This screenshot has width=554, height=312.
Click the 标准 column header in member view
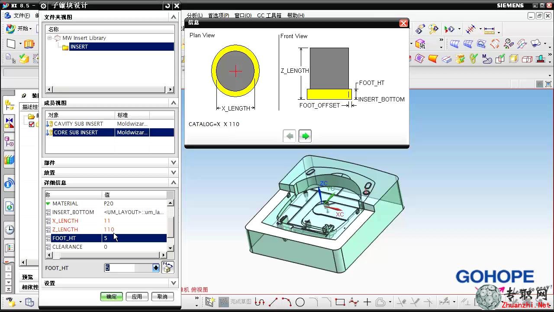coord(132,115)
